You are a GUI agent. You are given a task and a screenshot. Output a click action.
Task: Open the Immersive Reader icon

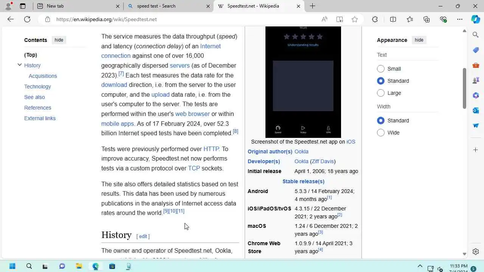coord(340,19)
